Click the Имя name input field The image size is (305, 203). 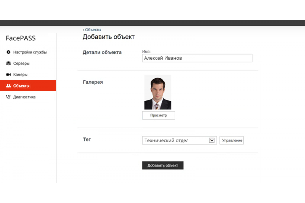197,58
